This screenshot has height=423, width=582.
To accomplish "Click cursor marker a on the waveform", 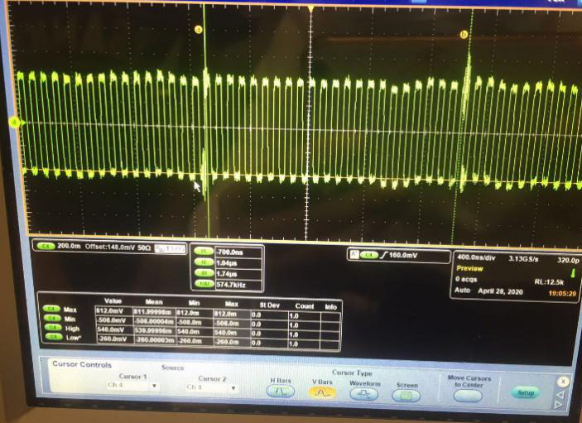I will (198, 30).
